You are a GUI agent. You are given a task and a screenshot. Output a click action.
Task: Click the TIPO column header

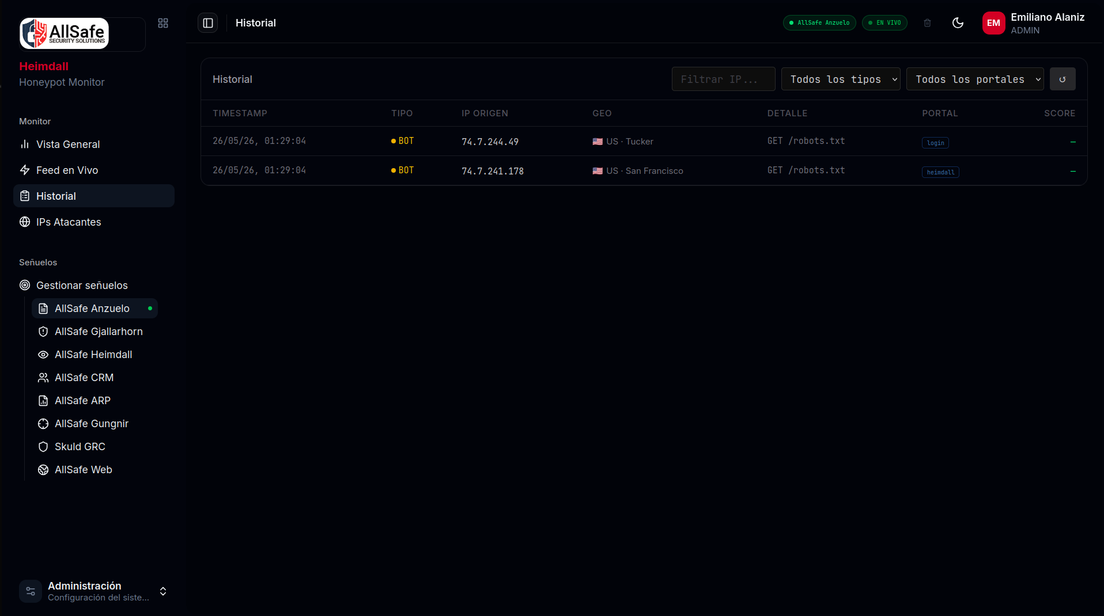[402, 113]
